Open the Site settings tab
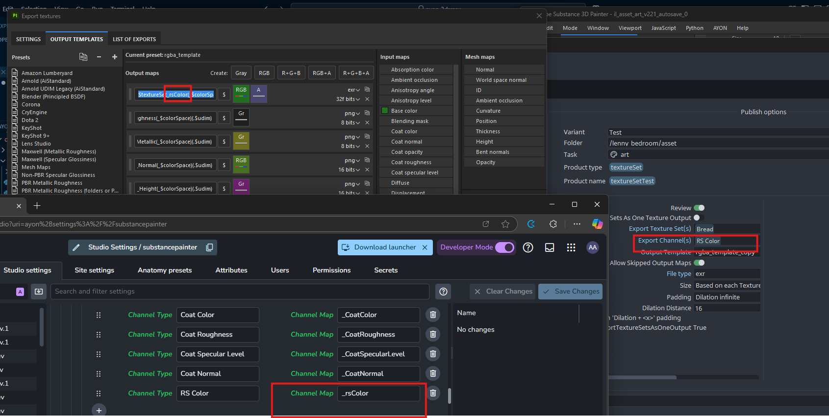 click(x=94, y=270)
